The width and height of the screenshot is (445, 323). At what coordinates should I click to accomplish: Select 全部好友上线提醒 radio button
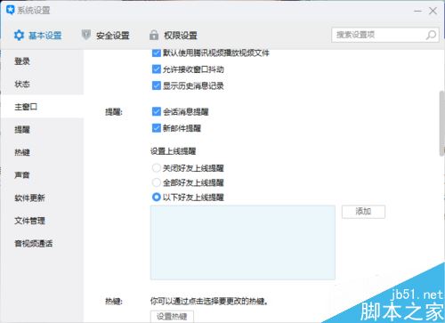[157, 182]
